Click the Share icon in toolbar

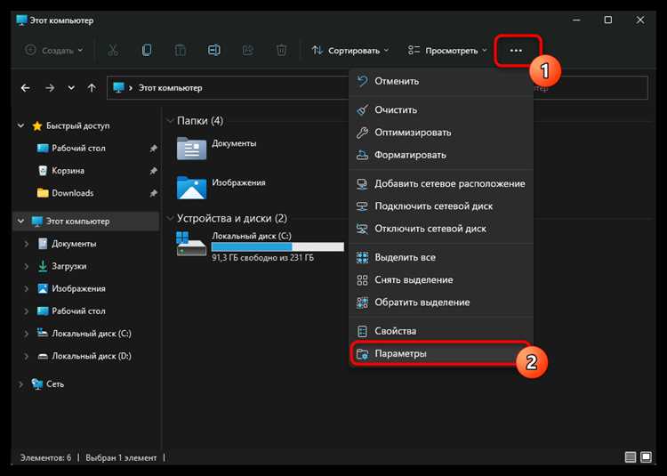point(247,50)
